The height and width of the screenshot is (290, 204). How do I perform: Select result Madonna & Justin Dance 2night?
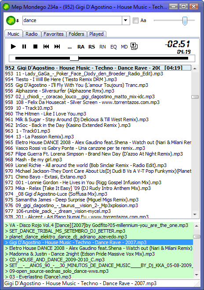click(98, 254)
